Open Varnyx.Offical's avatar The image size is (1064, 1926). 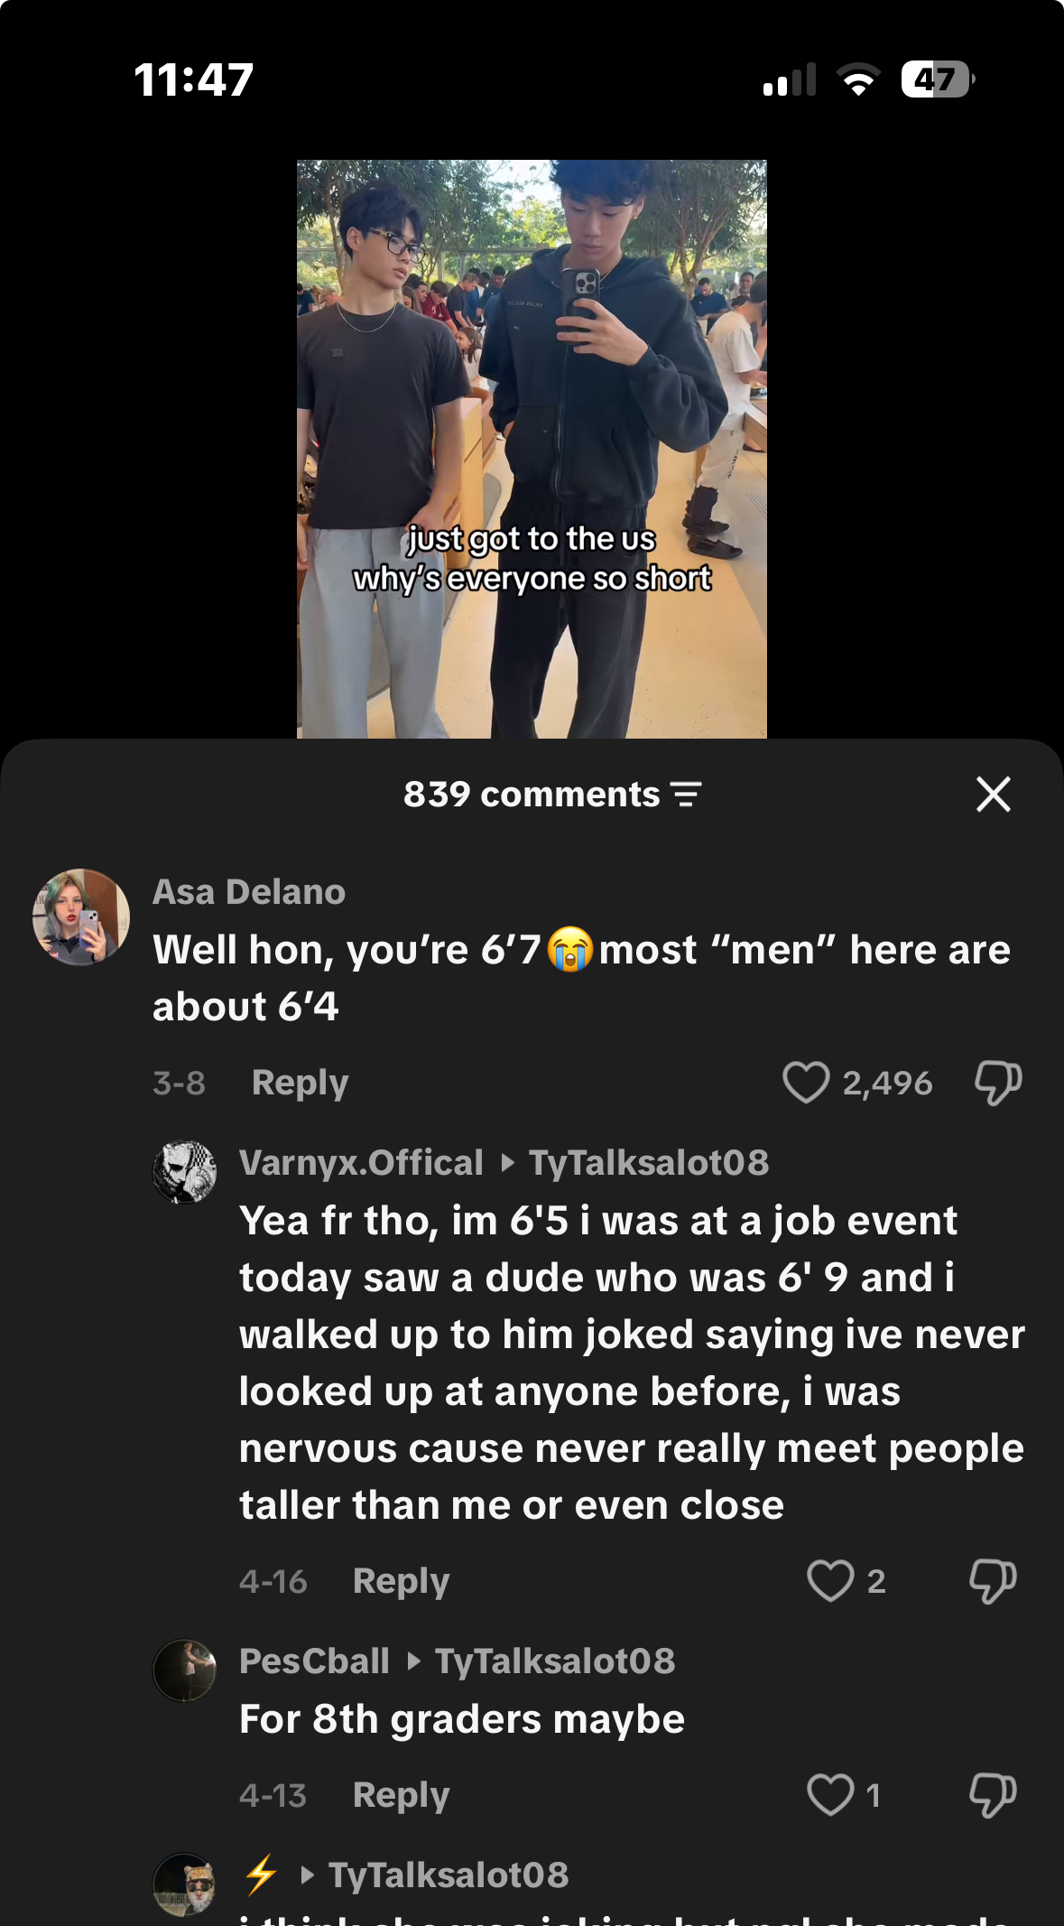click(x=184, y=1172)
